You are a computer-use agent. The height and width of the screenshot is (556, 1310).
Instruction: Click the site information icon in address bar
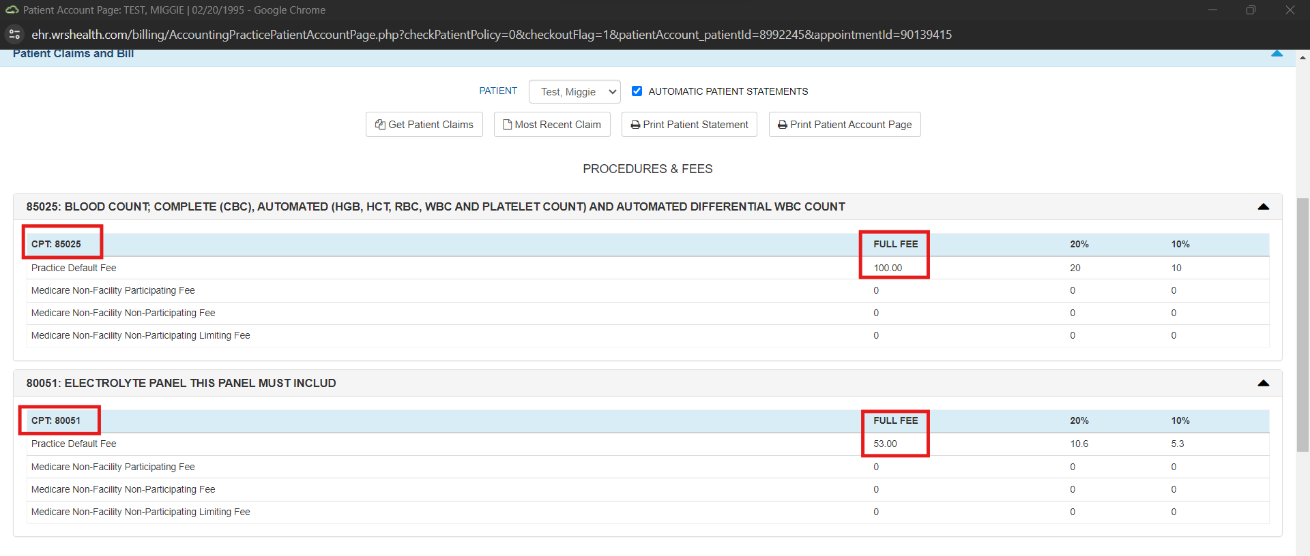click(x=14, y=34)
